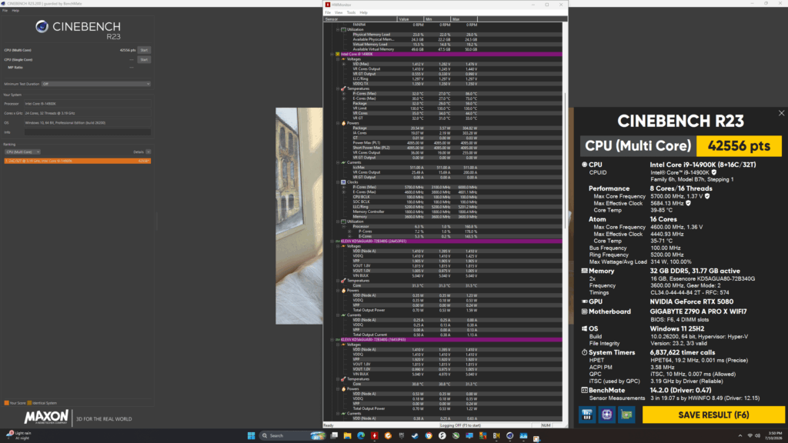788x443 pixels.
Task: Click the Max column header in HWMonitor
Action: coord(464,19)
